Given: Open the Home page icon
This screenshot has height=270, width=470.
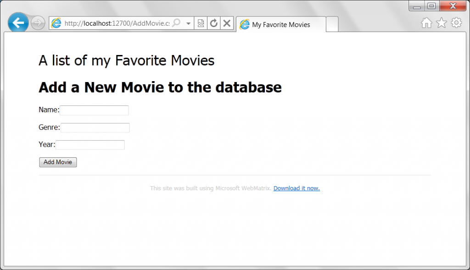Looking at the screenshot, I should (426, 23).
